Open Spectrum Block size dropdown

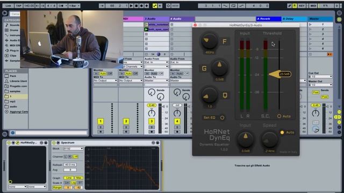click(73, 149)
